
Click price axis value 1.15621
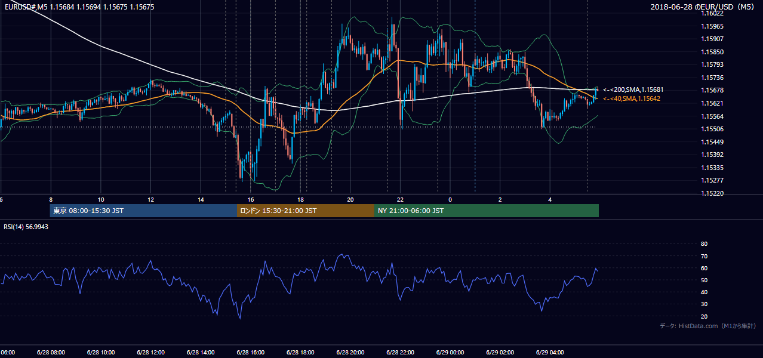(713, 103)
